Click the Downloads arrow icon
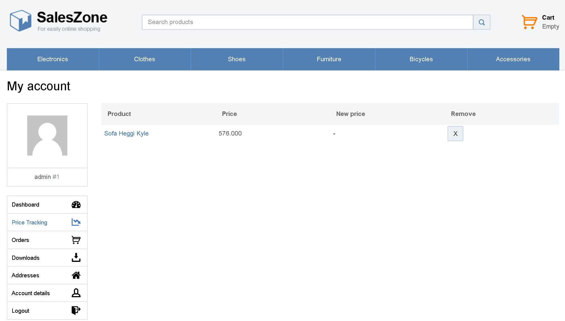Screen dimensions: 565x321 (76, 258)
